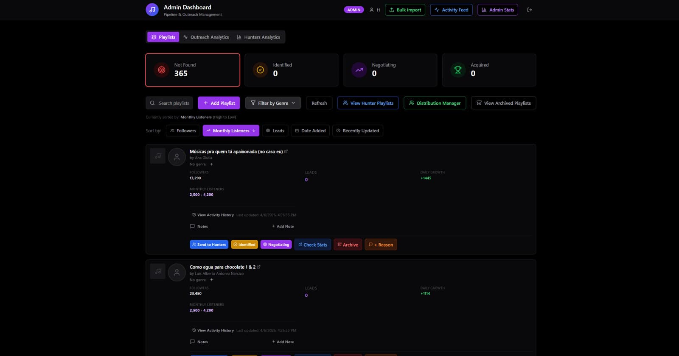Click the trending arrow icon on Negotiating card
Screen dimensions: 679x356
[x=359, y=70]
